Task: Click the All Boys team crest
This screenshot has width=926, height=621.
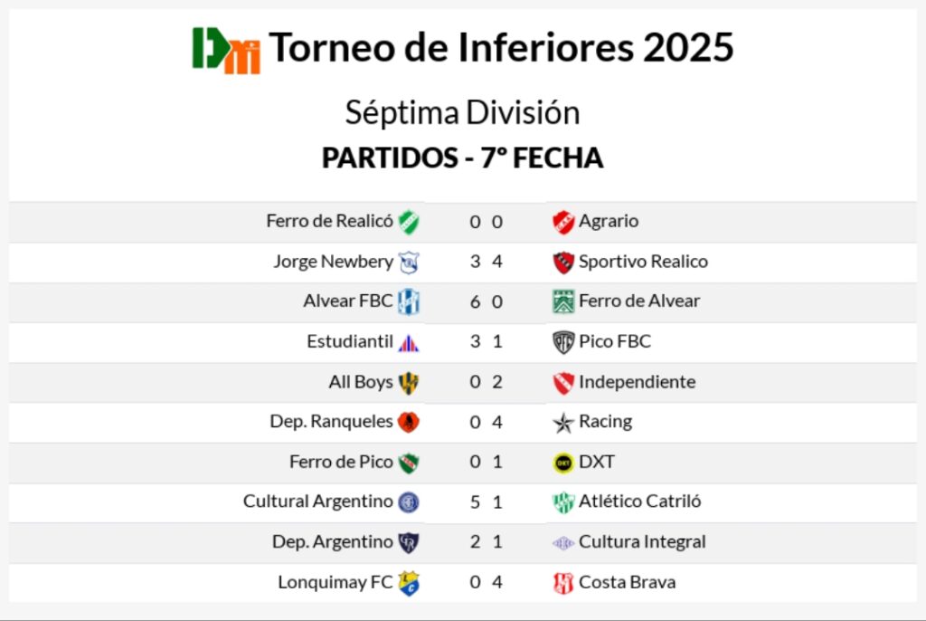Action: point(409,383)
